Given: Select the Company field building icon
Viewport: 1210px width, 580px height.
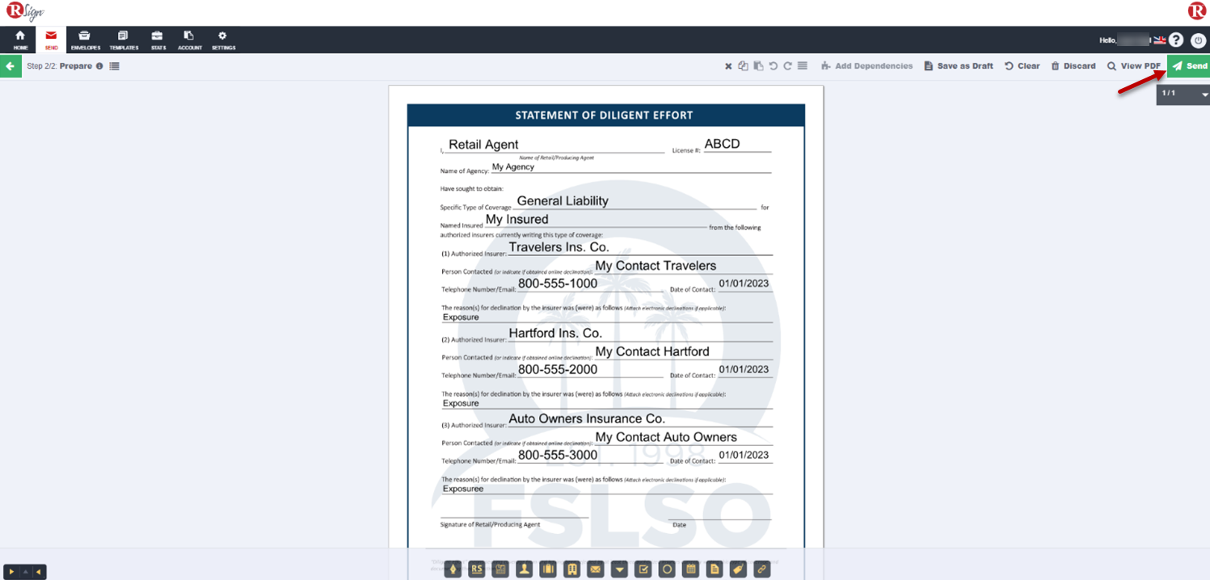Looking at the screenshot, I should [572, 569].
